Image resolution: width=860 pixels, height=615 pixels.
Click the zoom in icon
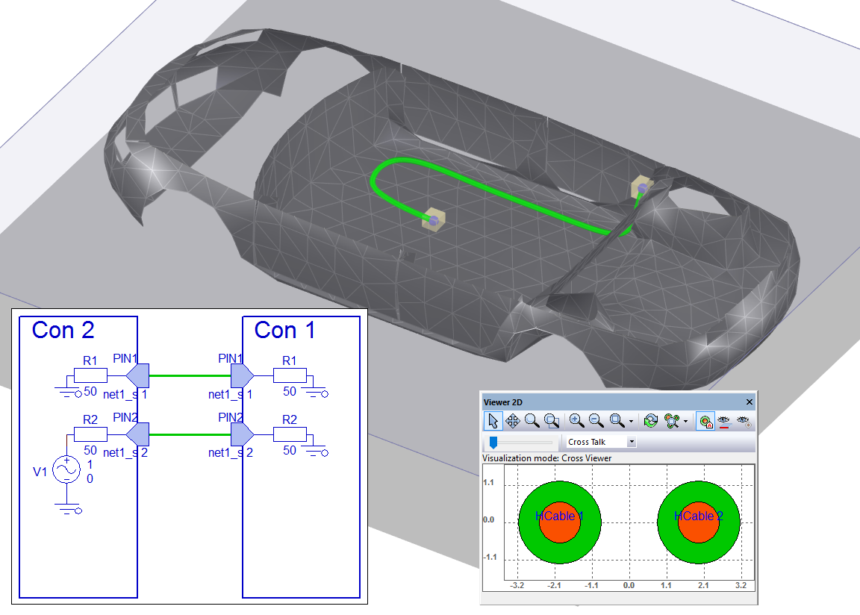point(576,421)
